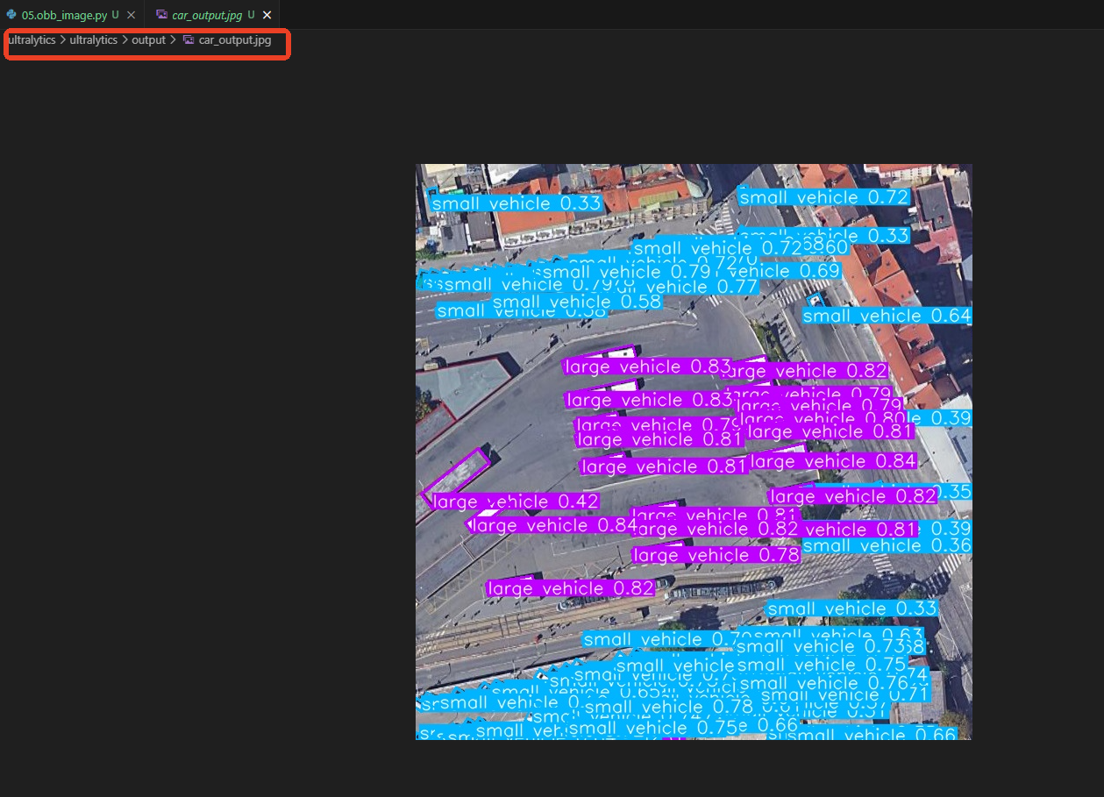Click the vehicle detection image preview
The height and width of the screenshot is (797, 1104).
coord(694,452)
